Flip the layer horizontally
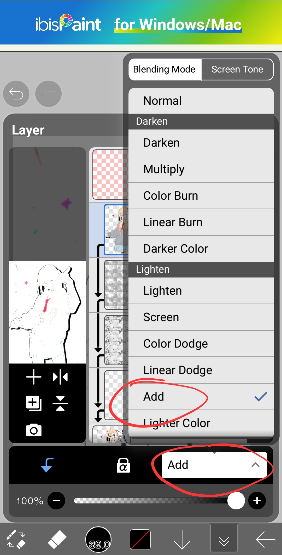 coord(60,377)
